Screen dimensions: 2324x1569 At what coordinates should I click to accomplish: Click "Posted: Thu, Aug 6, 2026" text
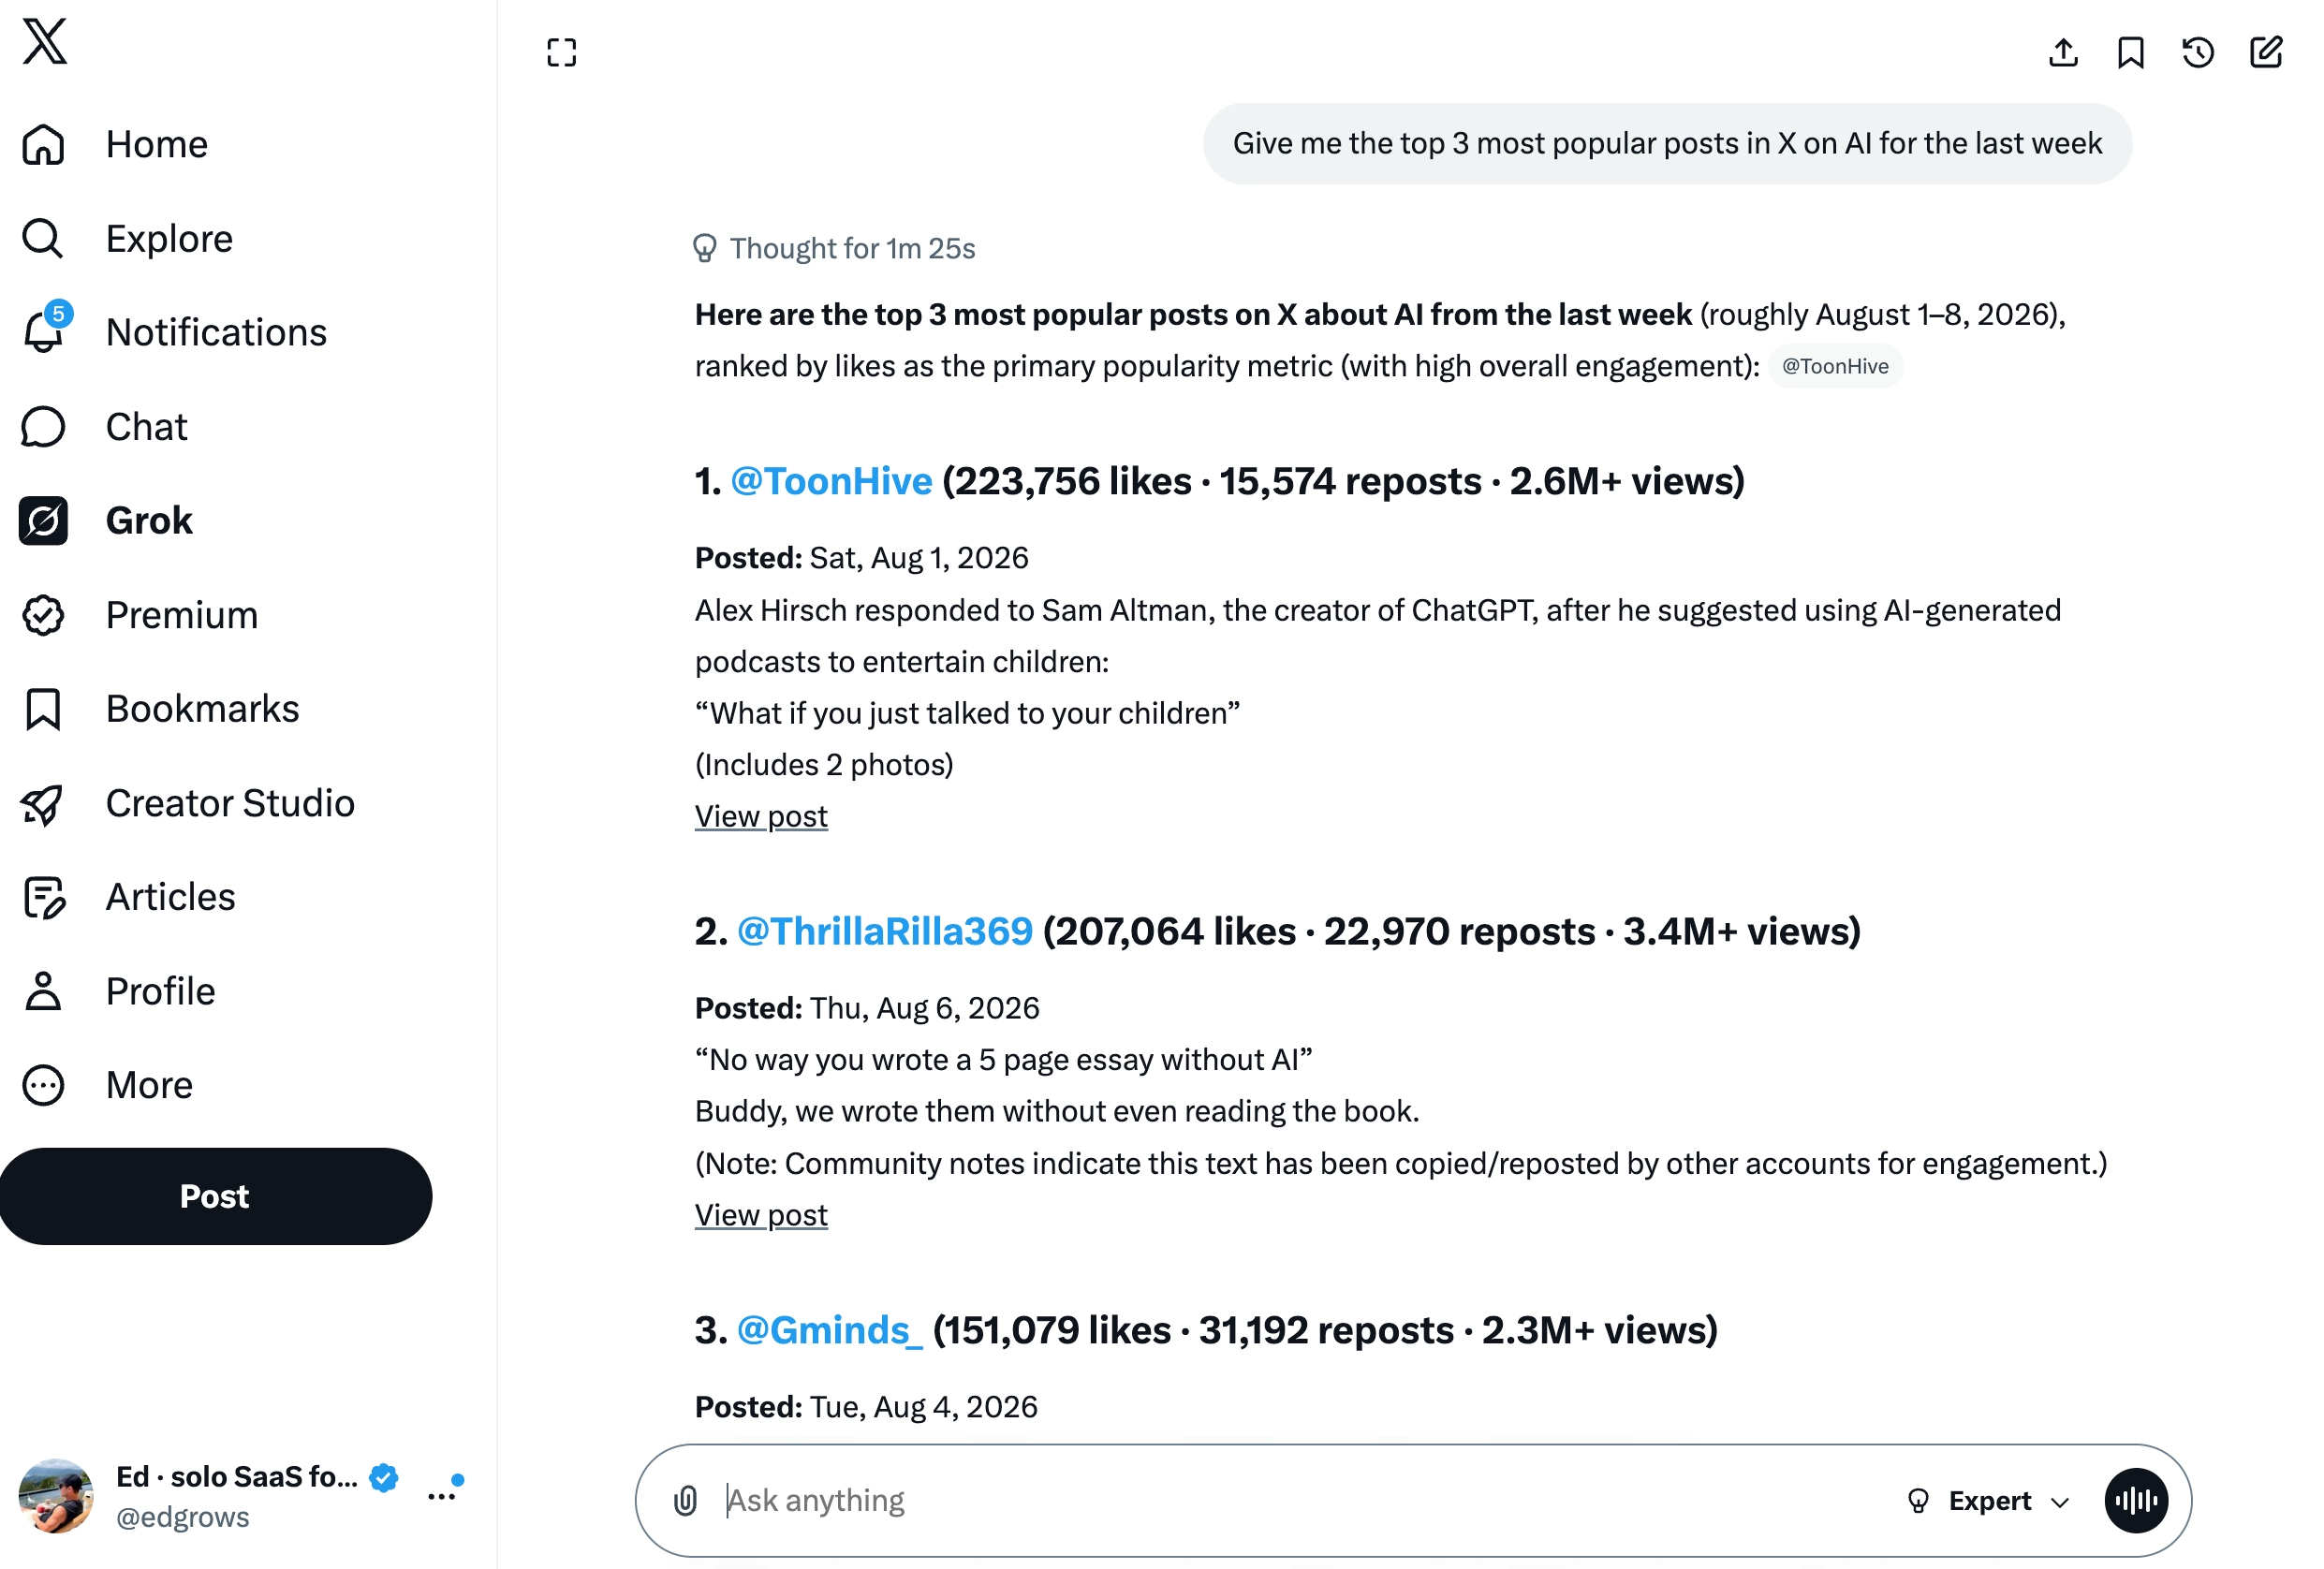[867, 1008]
